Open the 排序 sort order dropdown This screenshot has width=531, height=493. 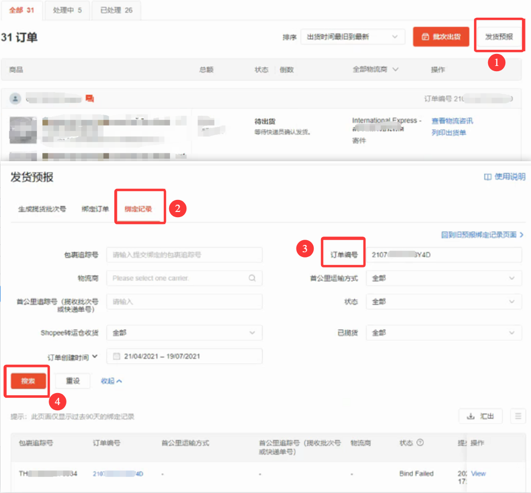pos(352,37)
